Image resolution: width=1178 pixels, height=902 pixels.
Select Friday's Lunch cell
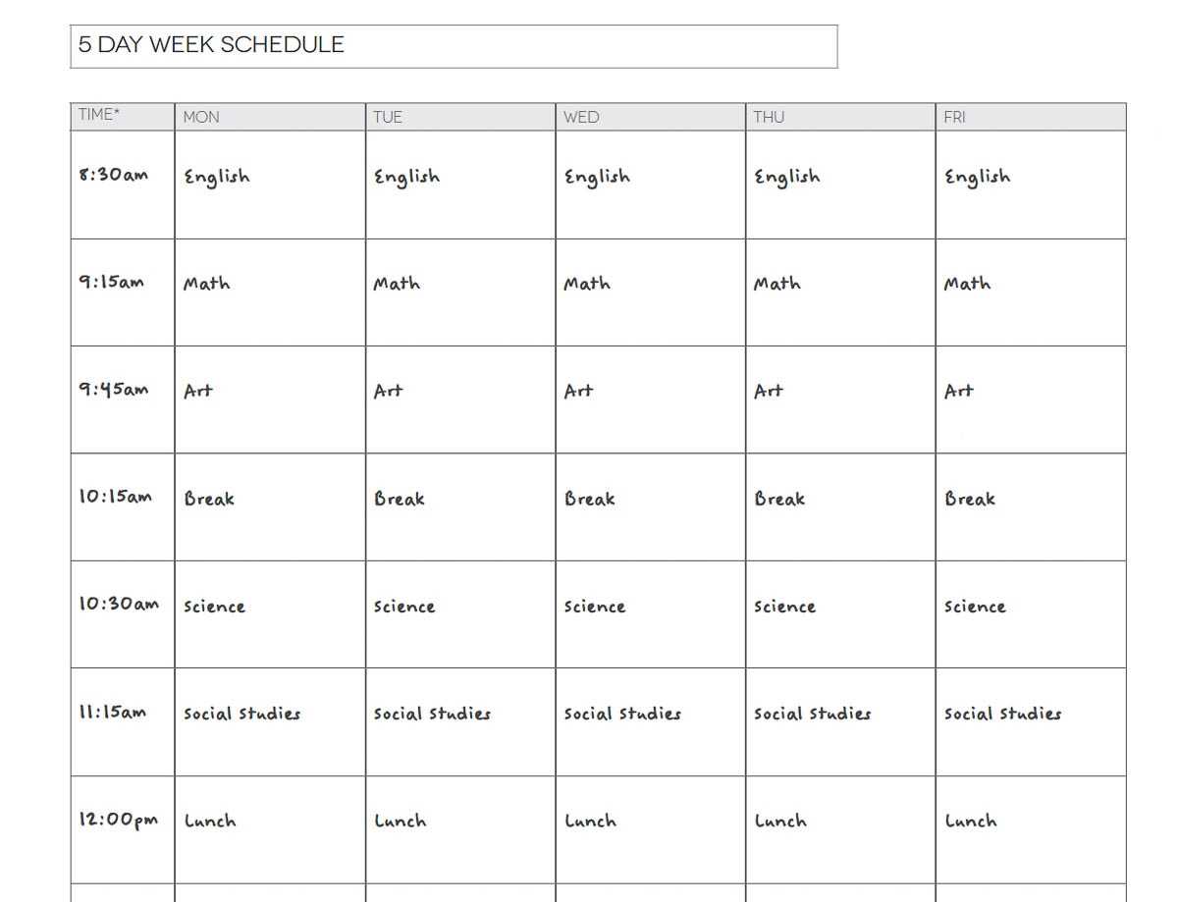click(x=1030, y=829)
